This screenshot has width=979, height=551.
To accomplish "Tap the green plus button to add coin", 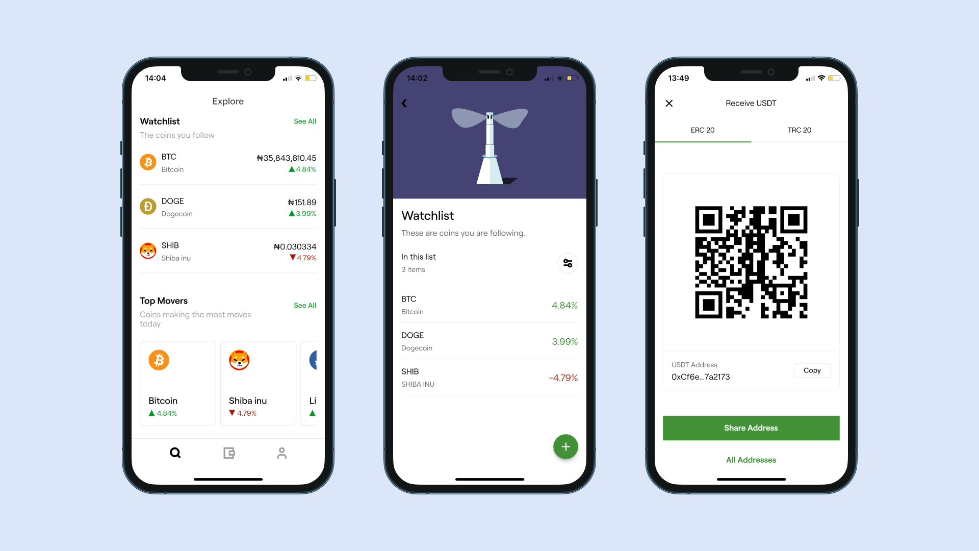I will coord(565,447).
